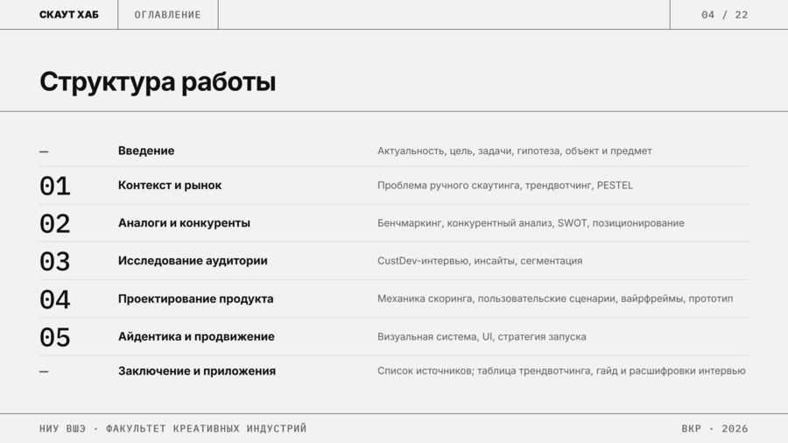
Task: Select the Контекст и рынок chapter title
Action: (x=170, y=186)
